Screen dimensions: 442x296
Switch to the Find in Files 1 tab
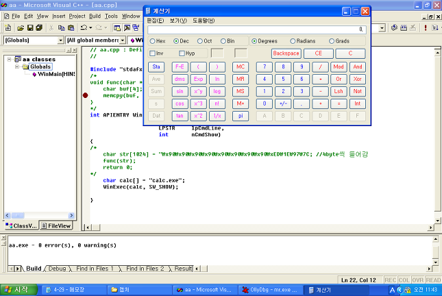pyautogui.click(x=95, y=269)
